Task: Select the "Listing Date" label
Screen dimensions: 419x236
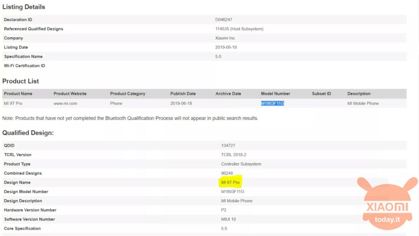Action: point(16,48)
